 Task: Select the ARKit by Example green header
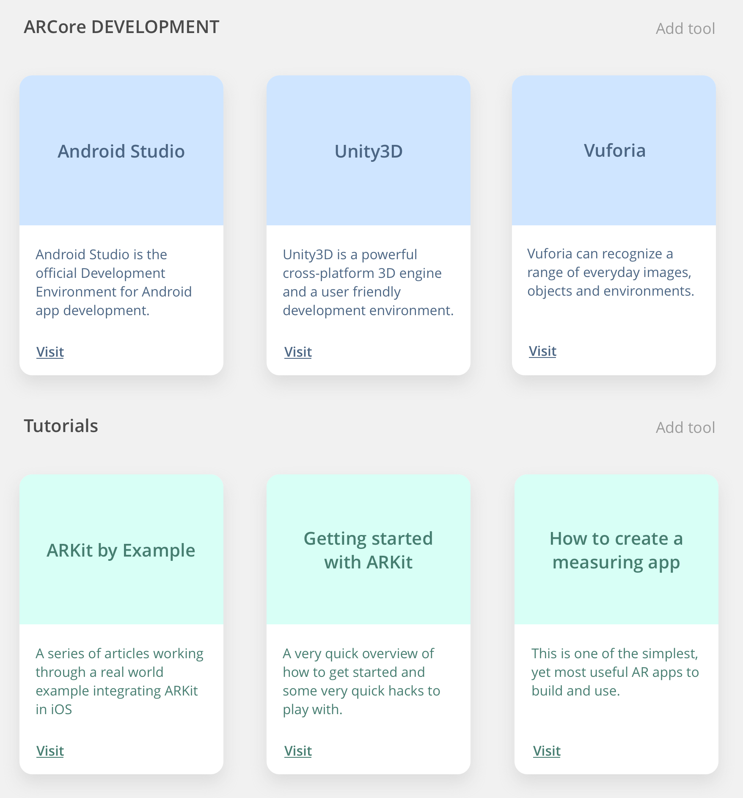click(121, 549)
